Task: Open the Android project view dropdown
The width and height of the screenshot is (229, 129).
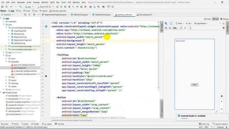Action: click(7, 15)
